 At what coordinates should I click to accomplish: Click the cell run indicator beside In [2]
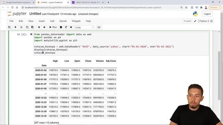(x=31, y=34)
